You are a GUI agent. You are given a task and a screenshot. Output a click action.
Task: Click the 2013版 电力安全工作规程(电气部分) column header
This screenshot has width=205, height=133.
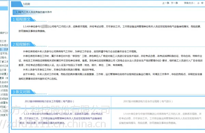[49, 101]
